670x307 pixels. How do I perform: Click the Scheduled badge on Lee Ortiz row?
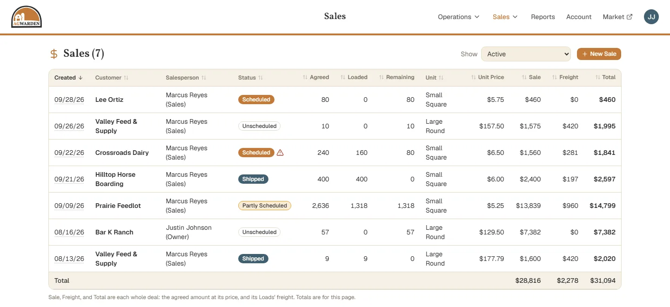(256, 100)
